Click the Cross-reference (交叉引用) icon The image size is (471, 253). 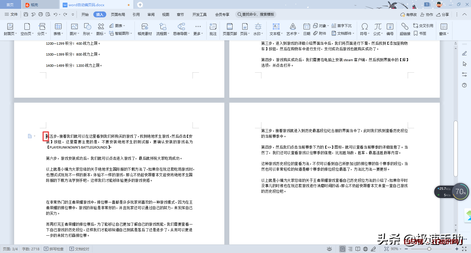coord(423,26)
